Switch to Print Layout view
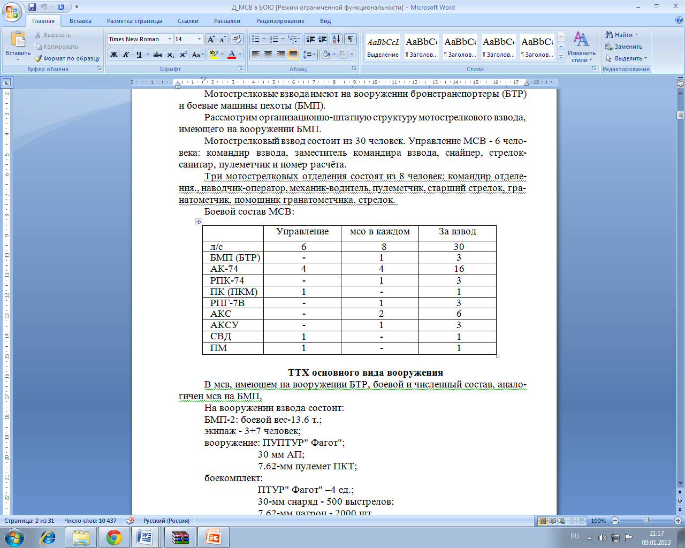 point(543,521)
